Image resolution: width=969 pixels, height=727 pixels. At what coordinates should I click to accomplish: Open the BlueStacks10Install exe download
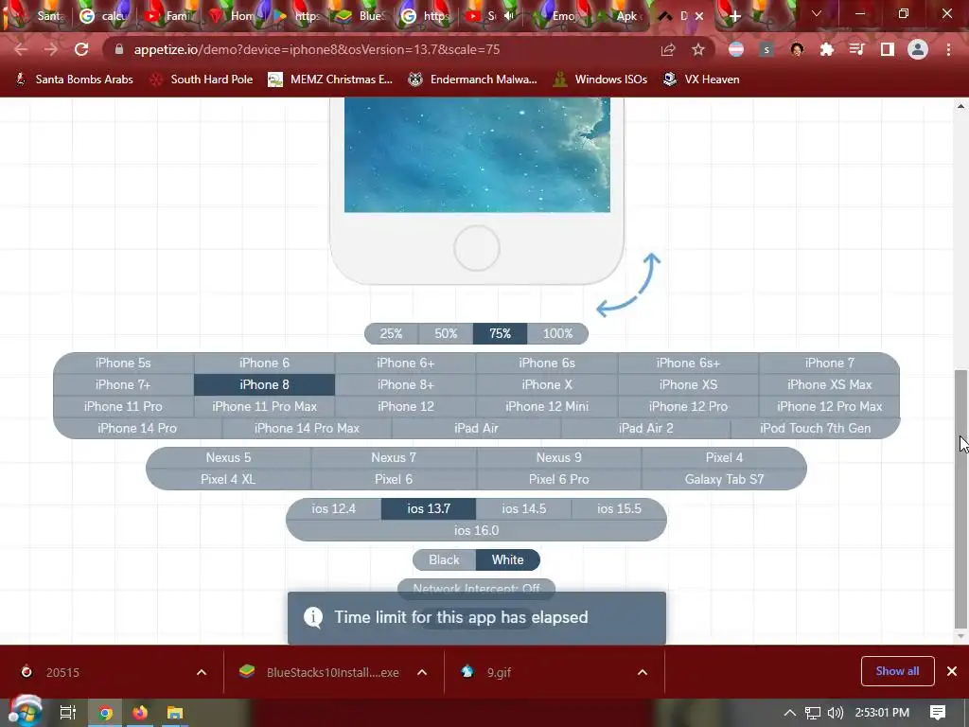click(332, 672)
